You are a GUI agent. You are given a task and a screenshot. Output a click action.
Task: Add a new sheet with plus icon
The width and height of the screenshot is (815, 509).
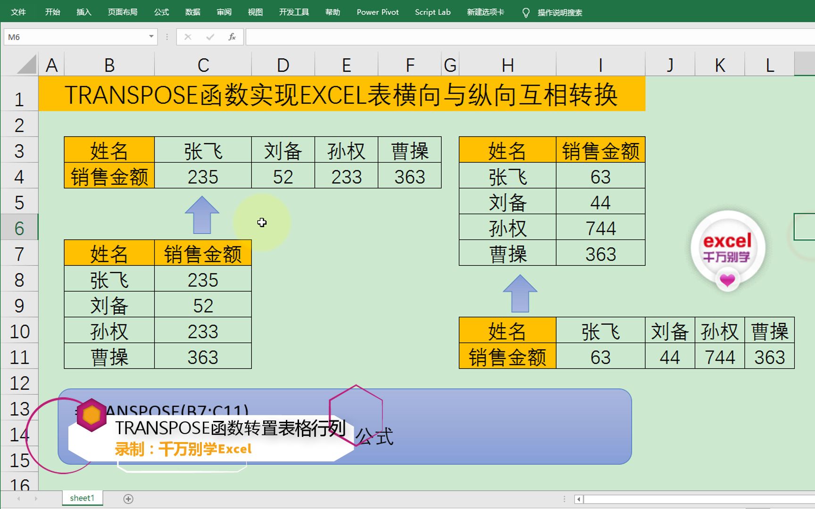pyautogui.click(x=128, y=499)
